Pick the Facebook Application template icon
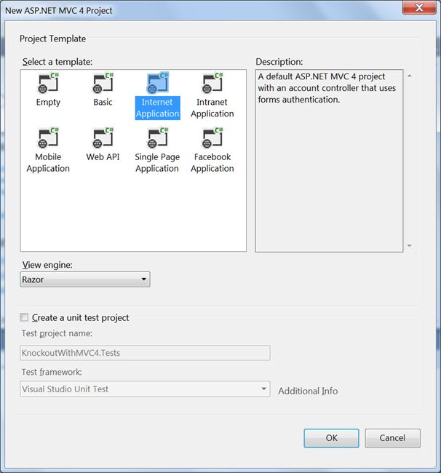Viewport: 441px width, 473px height. tap(212, 138)
